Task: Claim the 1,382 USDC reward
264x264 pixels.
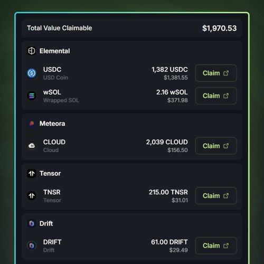Action: 216,73
